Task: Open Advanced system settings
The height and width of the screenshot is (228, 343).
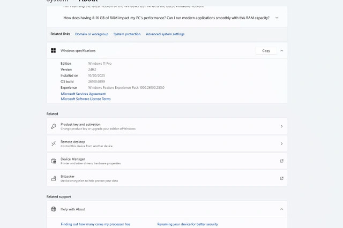Action: coord(165,34)
